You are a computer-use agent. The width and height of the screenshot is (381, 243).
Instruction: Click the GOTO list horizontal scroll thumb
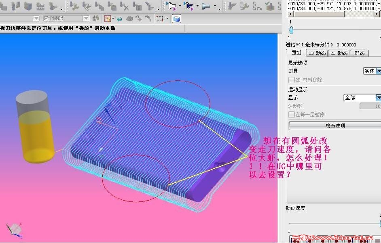319,14
